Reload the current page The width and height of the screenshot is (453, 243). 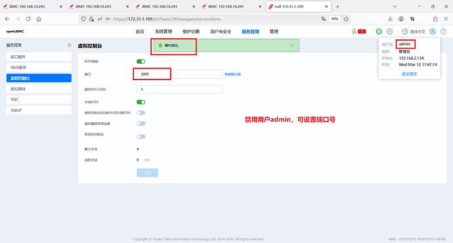click(x=28, y=19)
